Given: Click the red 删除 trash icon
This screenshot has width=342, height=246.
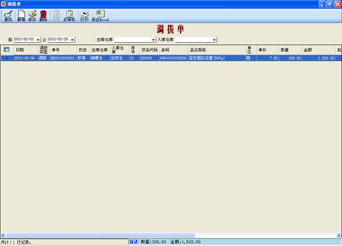Looking at the screenshot, I should coord(43,15).
